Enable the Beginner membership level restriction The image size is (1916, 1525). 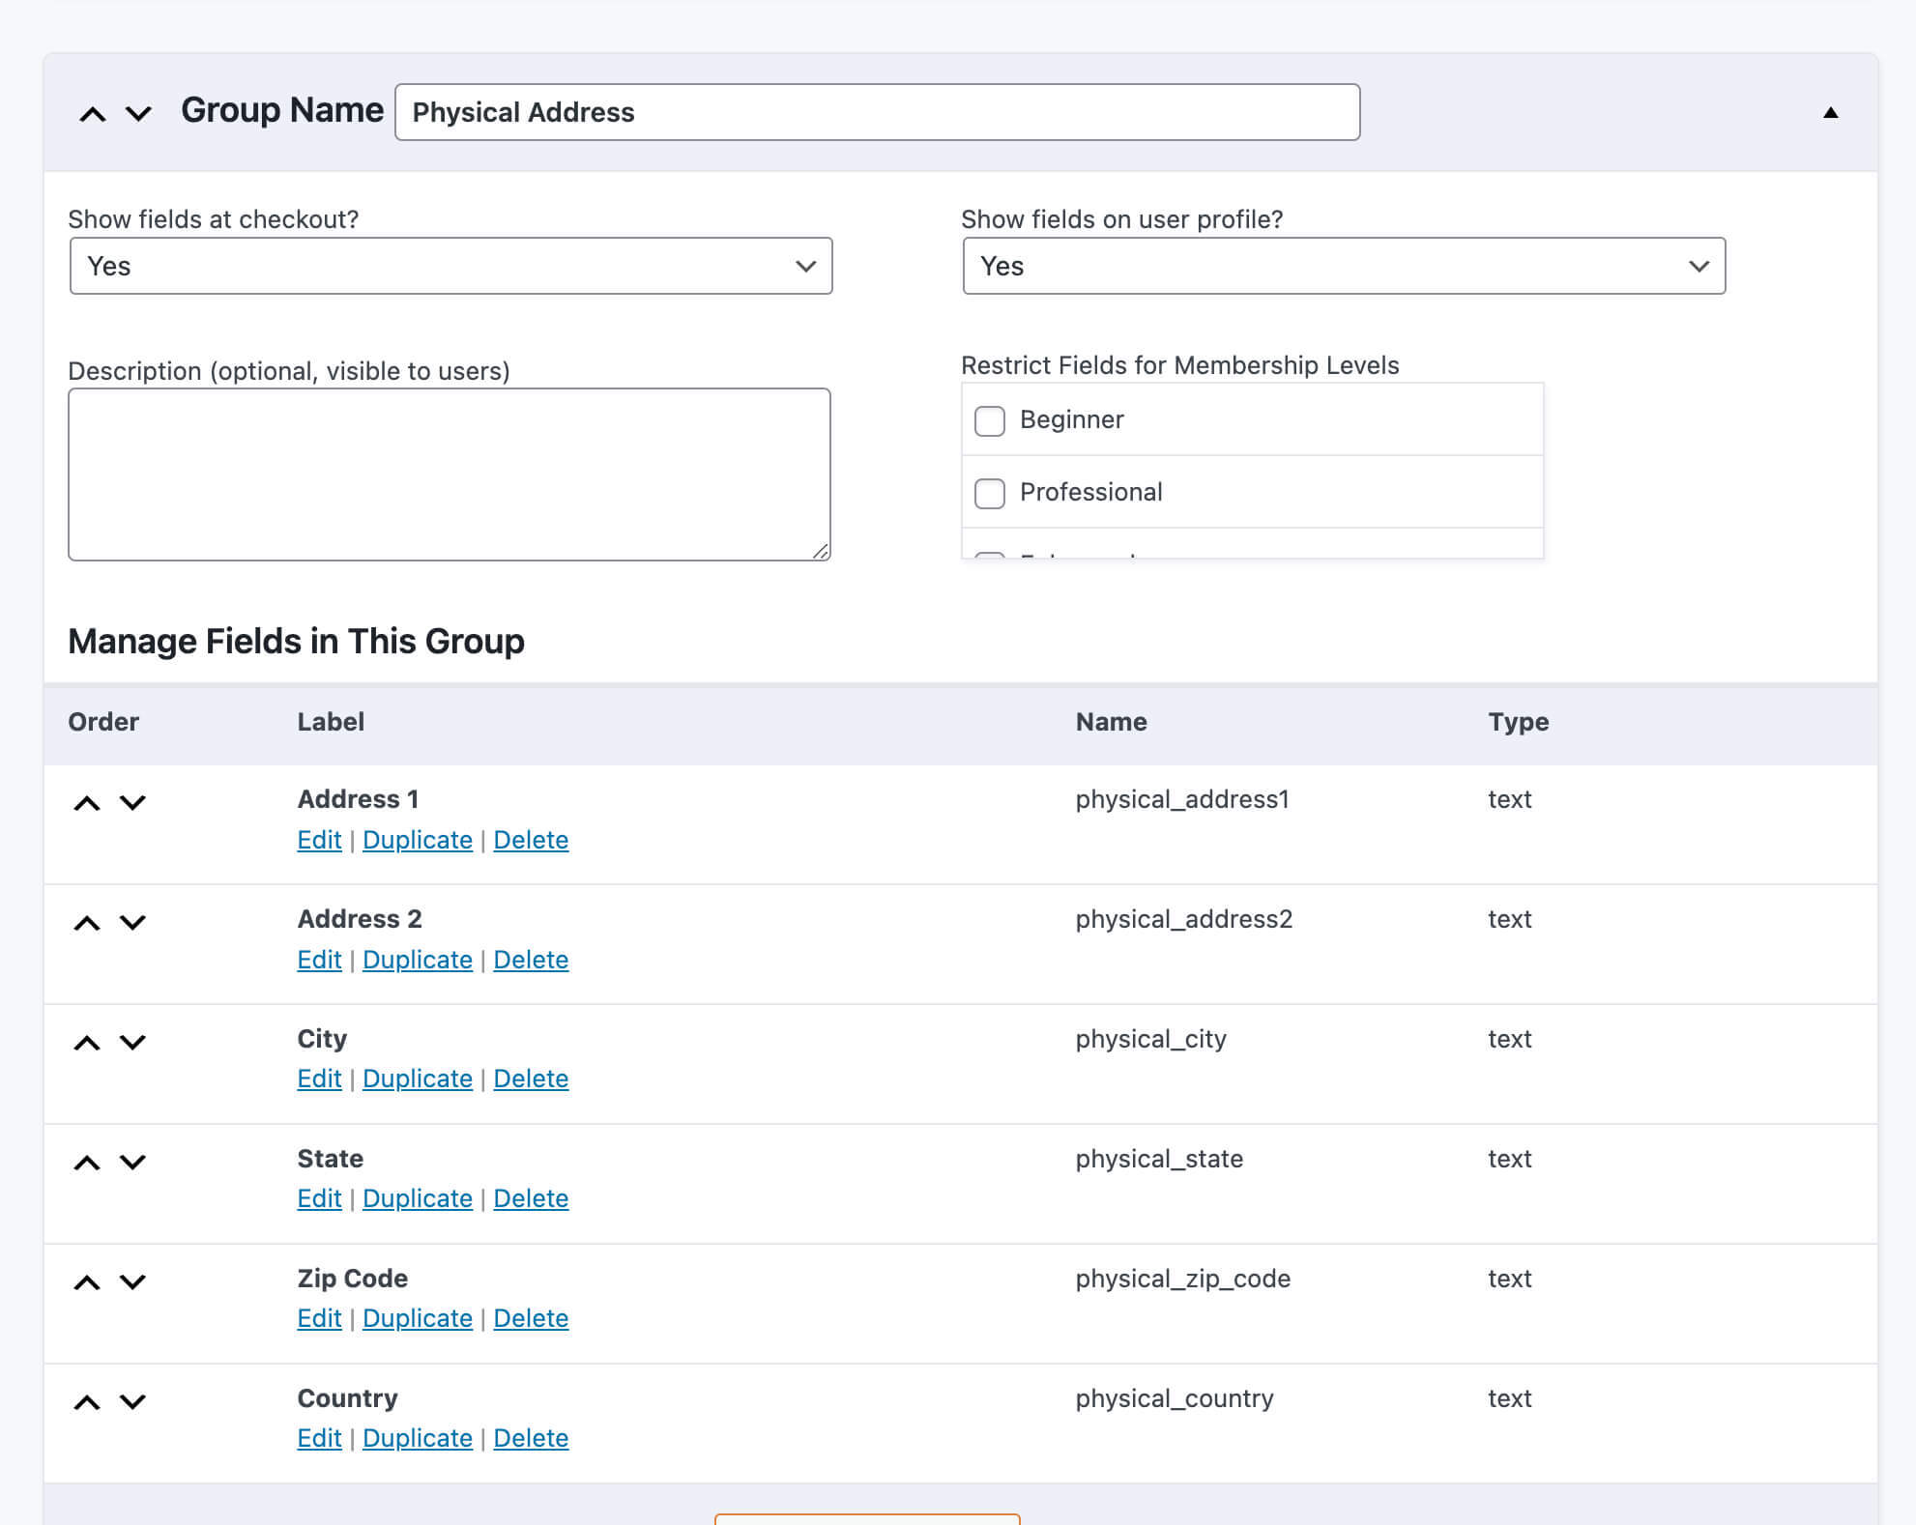(x=989, y=421)
